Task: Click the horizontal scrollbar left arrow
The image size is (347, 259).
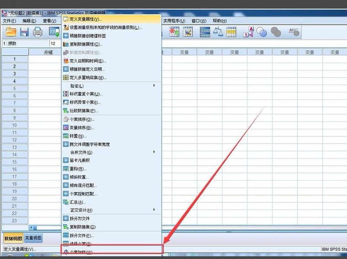Action: pyautogui.click(x=31, y=227)
